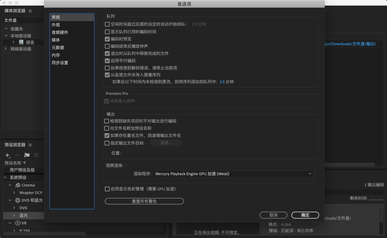
Task: Confirm preferences with the 确定 button
Action: (304, 215)
